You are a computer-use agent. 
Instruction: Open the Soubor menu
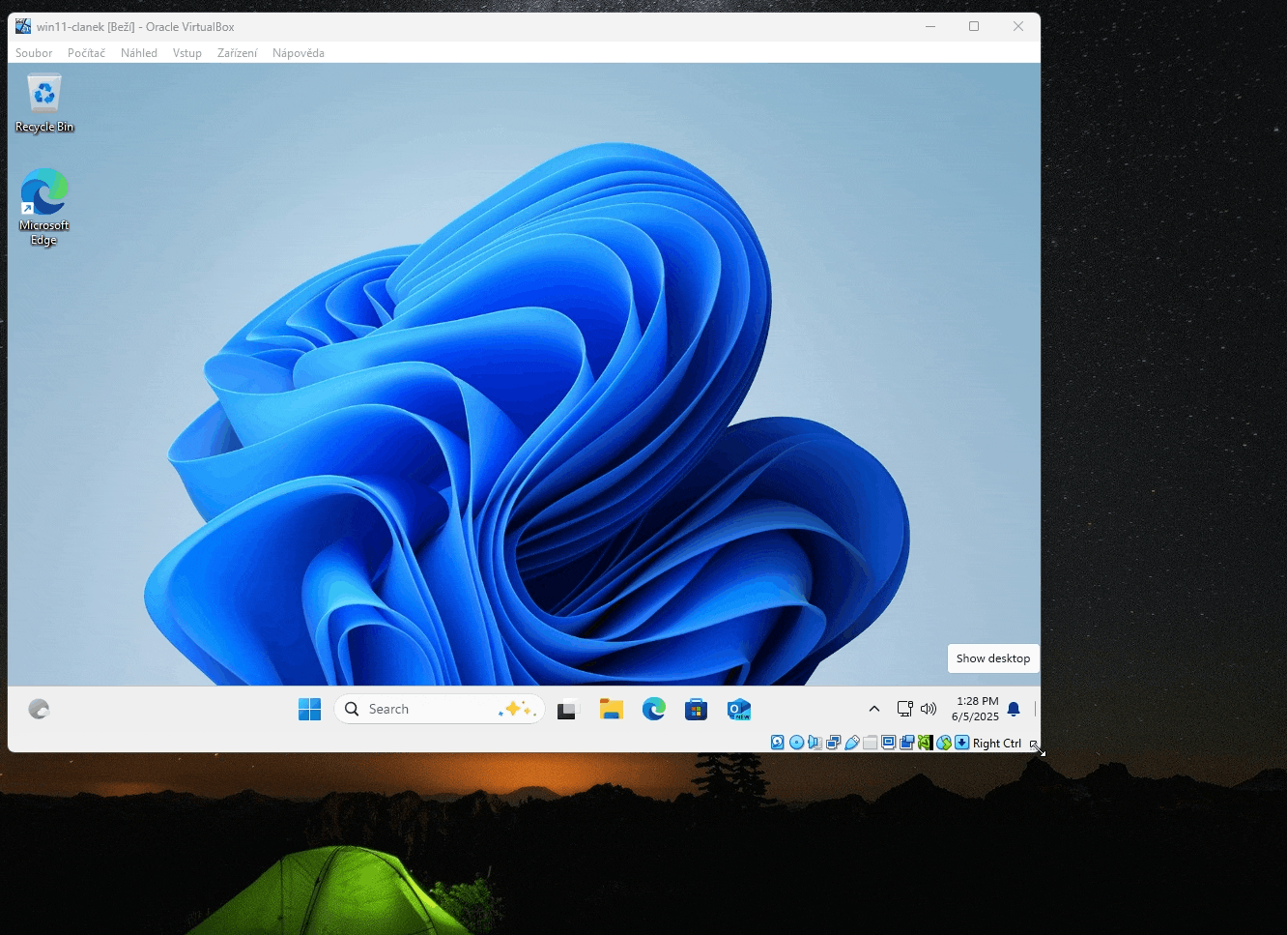(34, 53)
